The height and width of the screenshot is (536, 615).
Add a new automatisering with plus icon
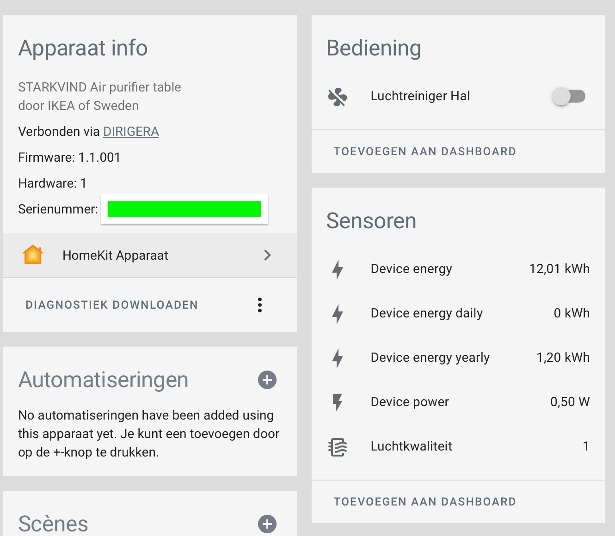(267, 380)
